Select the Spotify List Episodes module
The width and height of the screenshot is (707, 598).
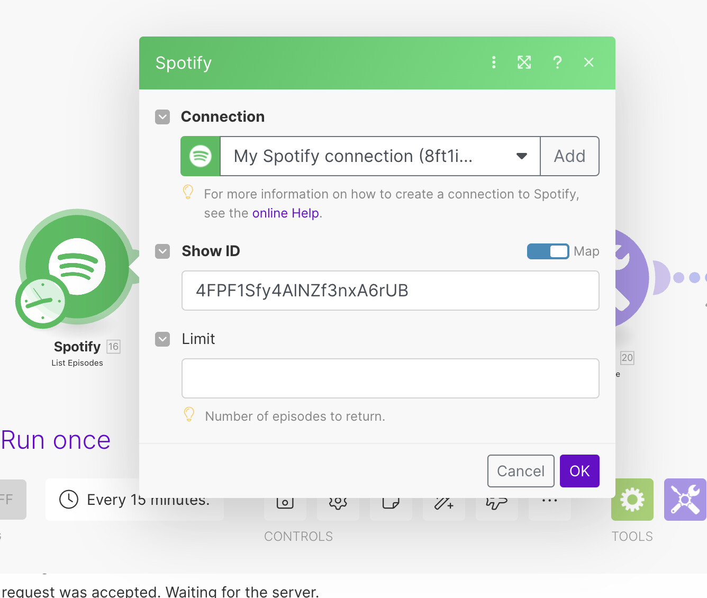pyautogui.click(x=77, y=267)
